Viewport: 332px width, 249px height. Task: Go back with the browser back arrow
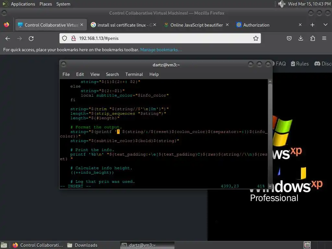click(8, 38)
